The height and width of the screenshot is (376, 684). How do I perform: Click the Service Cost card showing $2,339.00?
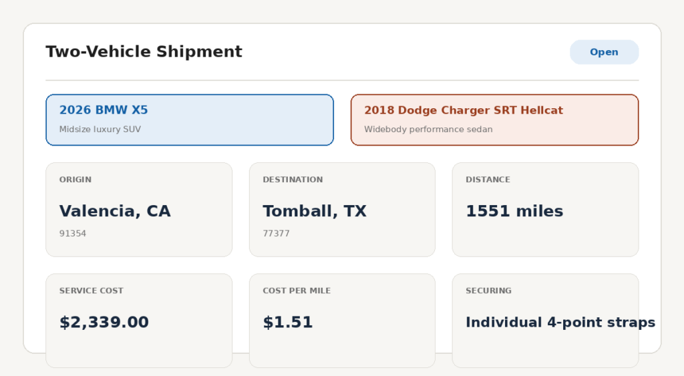[x=139, y=321]
